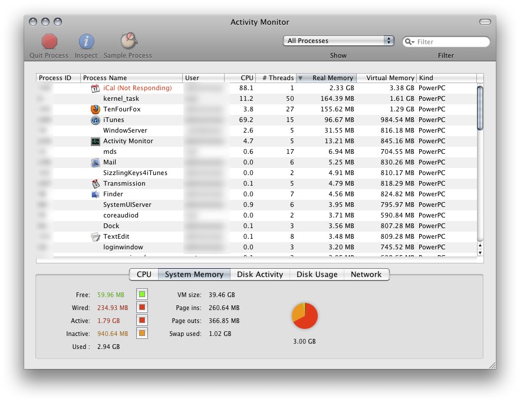520x402 pixels.
Task: Switch to the Network tab
Action: point(366,274)
